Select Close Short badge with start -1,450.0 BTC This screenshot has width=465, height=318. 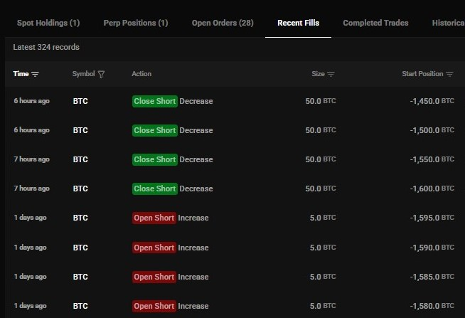pos(155,101)
